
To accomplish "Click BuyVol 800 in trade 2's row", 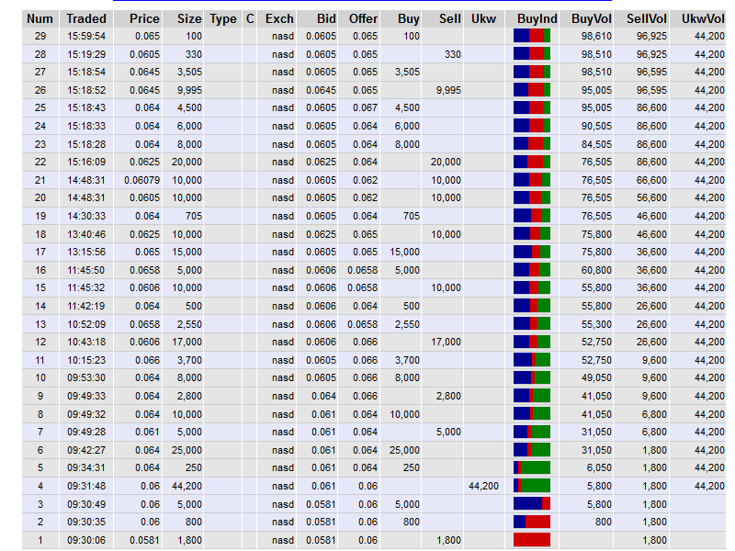I will pos(603,522).
